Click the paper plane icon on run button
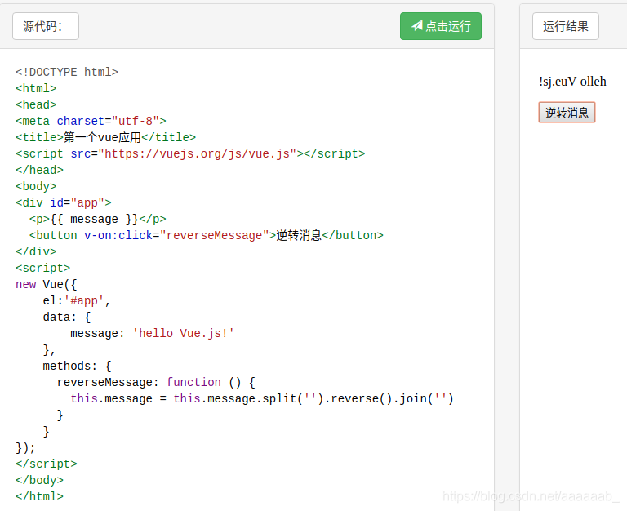The height and width of the screenshot is (511, 627). pos(417,26)
